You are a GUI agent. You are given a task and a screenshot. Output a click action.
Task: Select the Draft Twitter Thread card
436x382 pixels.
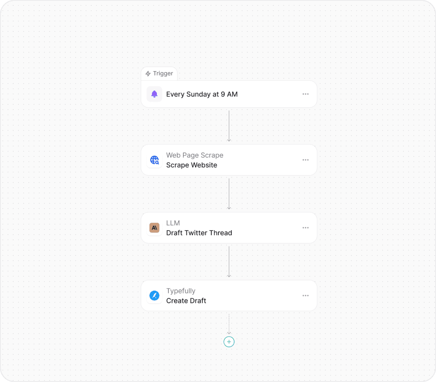(229, 228)
